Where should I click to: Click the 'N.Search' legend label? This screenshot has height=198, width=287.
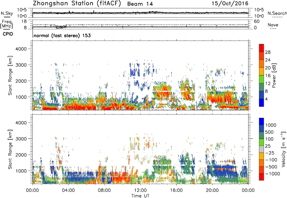pyautogui.click(x=277, y=13)
